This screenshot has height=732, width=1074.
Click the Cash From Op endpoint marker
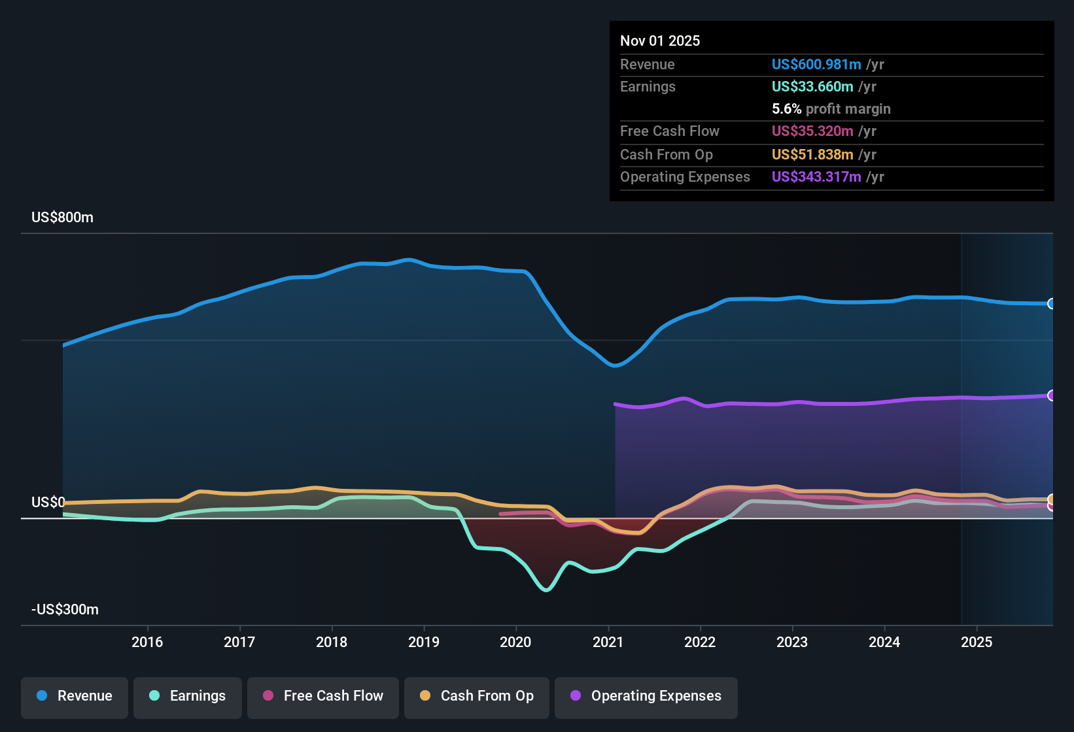[1052, 499]
